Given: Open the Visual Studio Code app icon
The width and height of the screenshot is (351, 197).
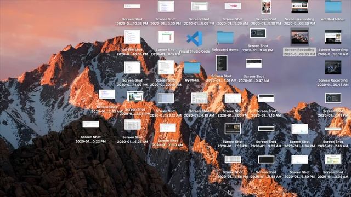Looking at the screenshot, I should [x=194, y=38].
